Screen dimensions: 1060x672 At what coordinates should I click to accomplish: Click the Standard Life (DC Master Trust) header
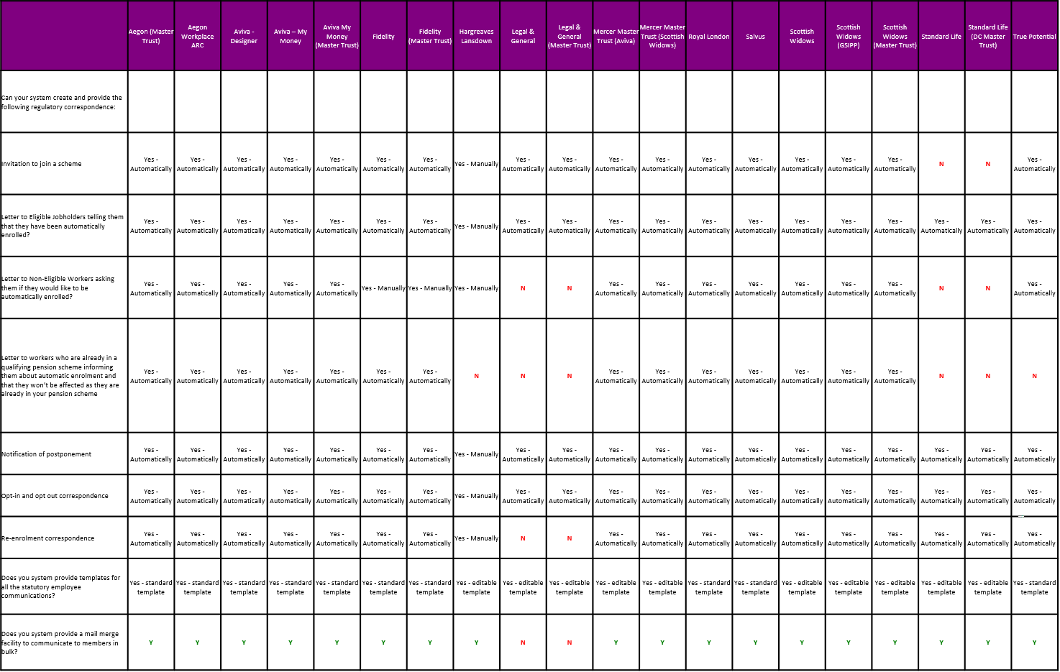pos(988,36)
